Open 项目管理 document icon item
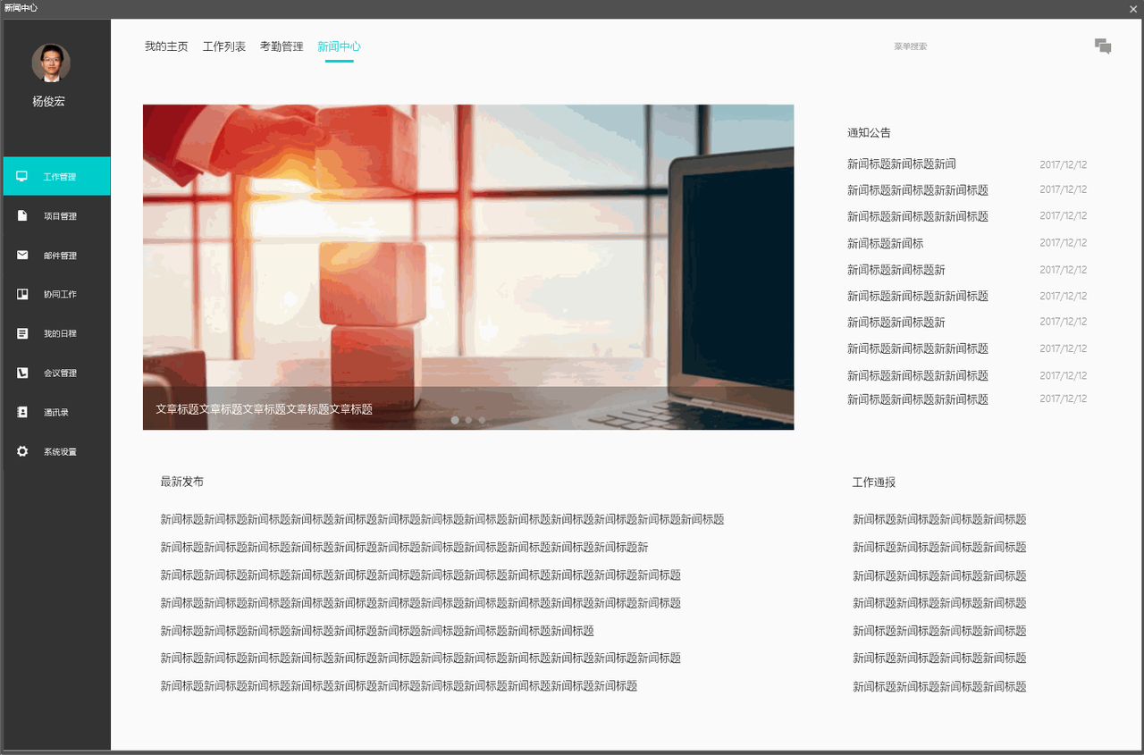The width and height of the screenshot is (1144, 755). (57, 215)
